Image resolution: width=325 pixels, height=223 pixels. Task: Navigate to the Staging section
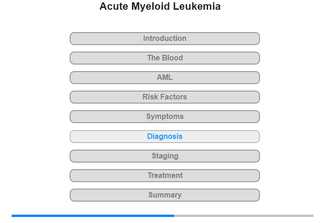(165, 156)
